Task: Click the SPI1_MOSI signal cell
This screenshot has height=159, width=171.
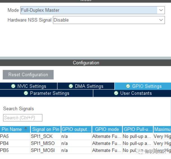Action: tap(45, 150)
